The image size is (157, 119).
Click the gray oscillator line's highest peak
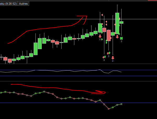pyautogui.click(x=100, y=70)
